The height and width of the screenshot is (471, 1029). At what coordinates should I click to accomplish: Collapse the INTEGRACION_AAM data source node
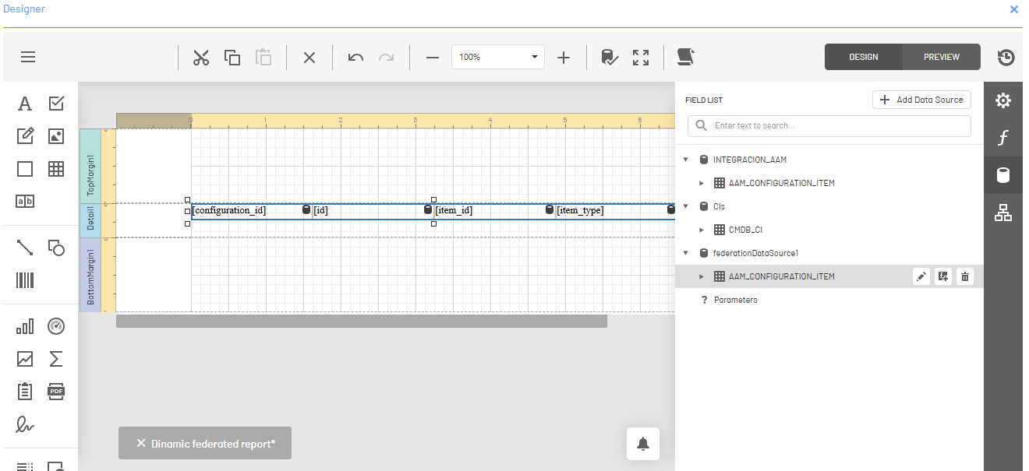686,160
